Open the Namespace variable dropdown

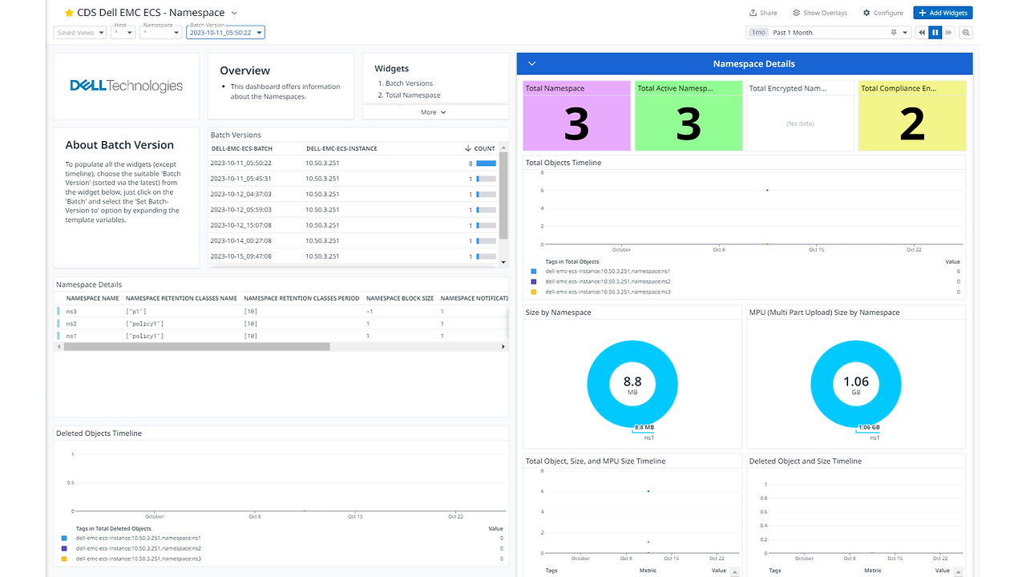coord(161,33)
